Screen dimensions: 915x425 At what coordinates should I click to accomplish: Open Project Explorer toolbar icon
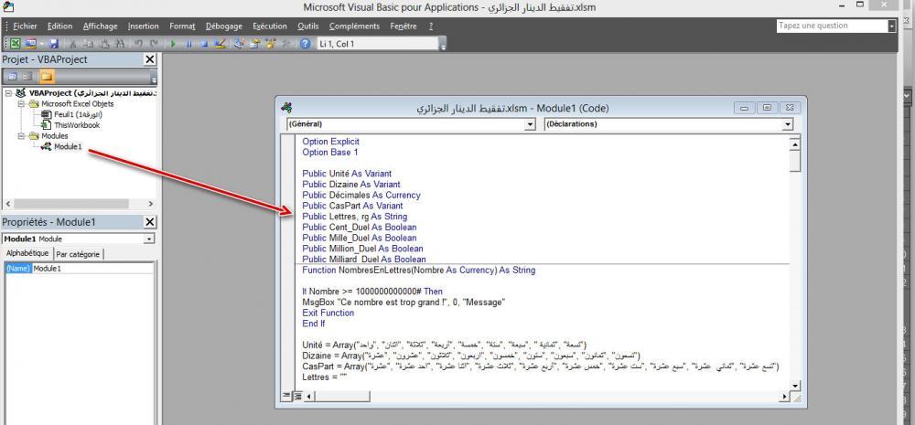click(239, 44)
